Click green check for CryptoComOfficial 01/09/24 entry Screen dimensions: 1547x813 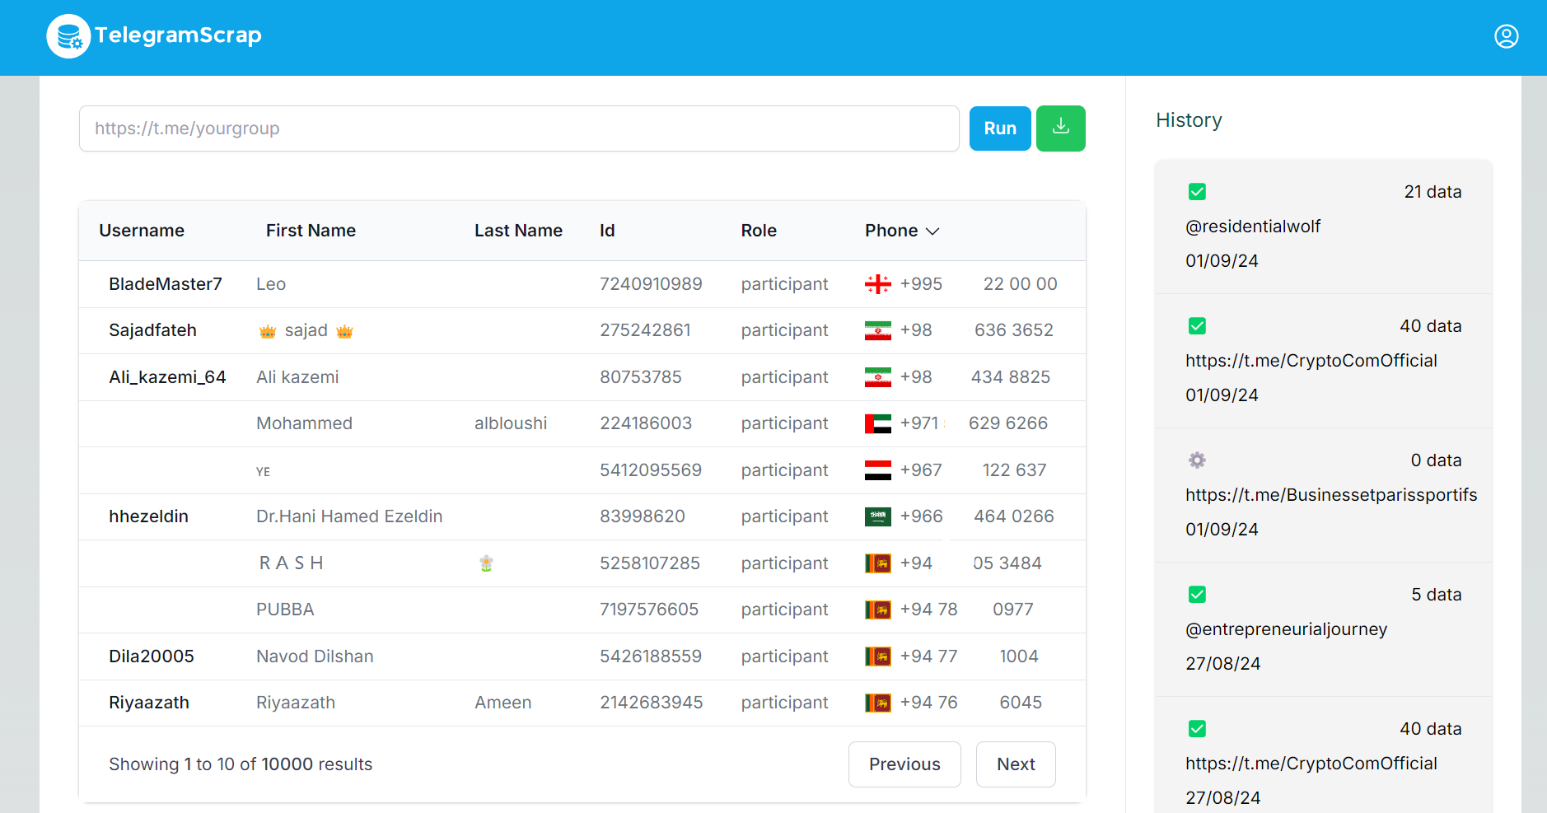[x=1197, y=326]
